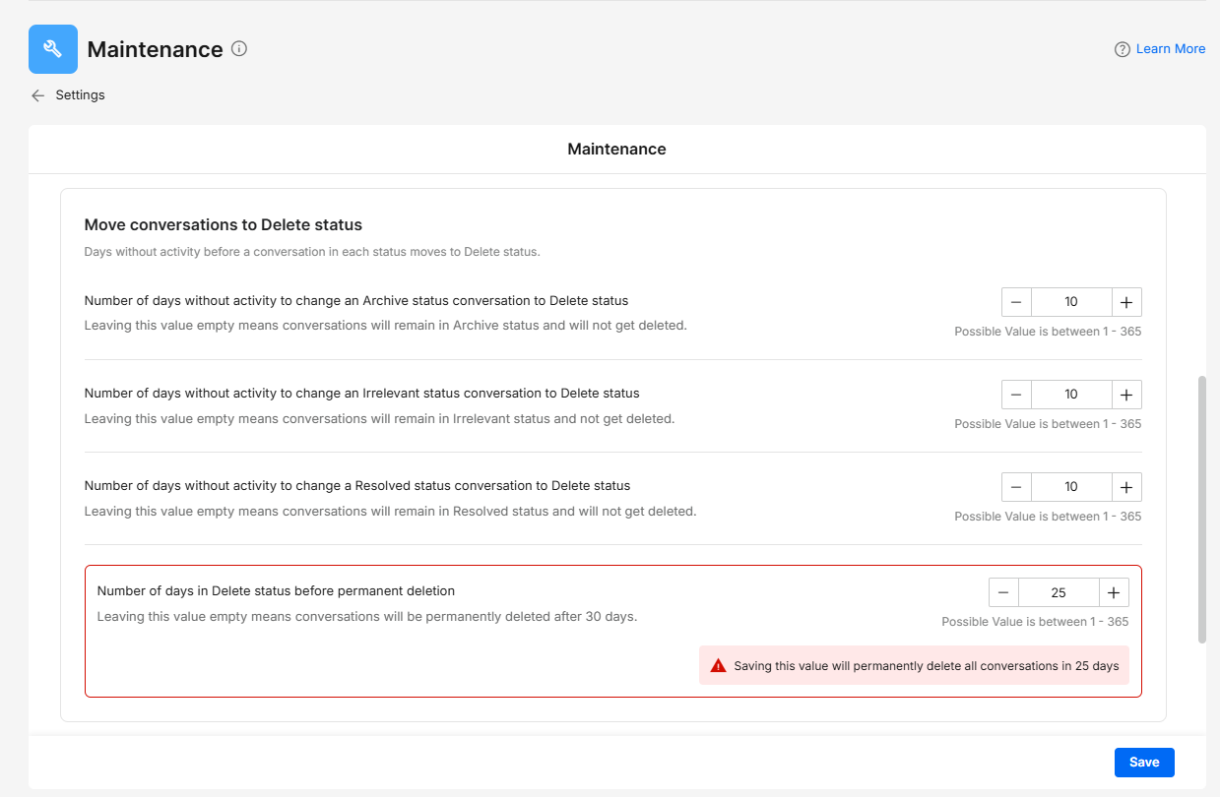Click the centered Maintenance section header
Screen dimensions: 1220x797
click(617, 150)
